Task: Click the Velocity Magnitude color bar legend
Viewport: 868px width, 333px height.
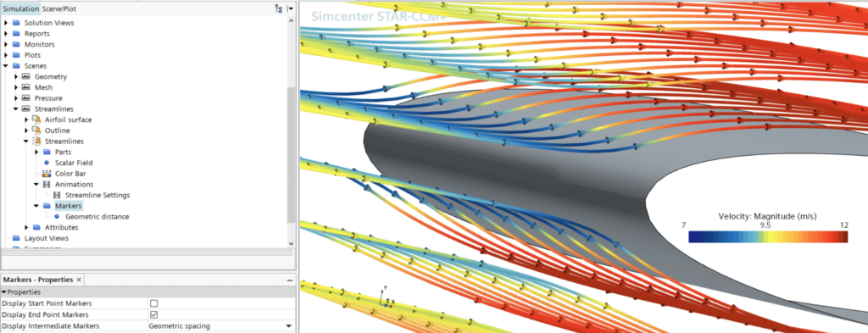Action: pos(768,236)
